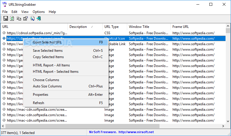This screenshot has width=231, height=136.
Task: Click the Exit toolbar icon
Action: click(x=39, y=18)
